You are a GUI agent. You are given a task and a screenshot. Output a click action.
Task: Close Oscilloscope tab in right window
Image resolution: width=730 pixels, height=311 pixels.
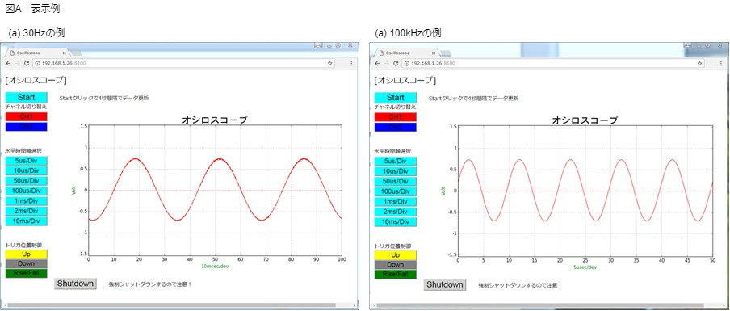[434, 53]
